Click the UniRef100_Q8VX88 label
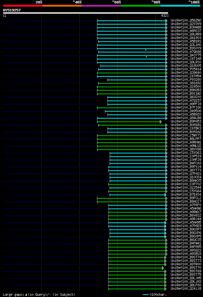 (186, 149)
